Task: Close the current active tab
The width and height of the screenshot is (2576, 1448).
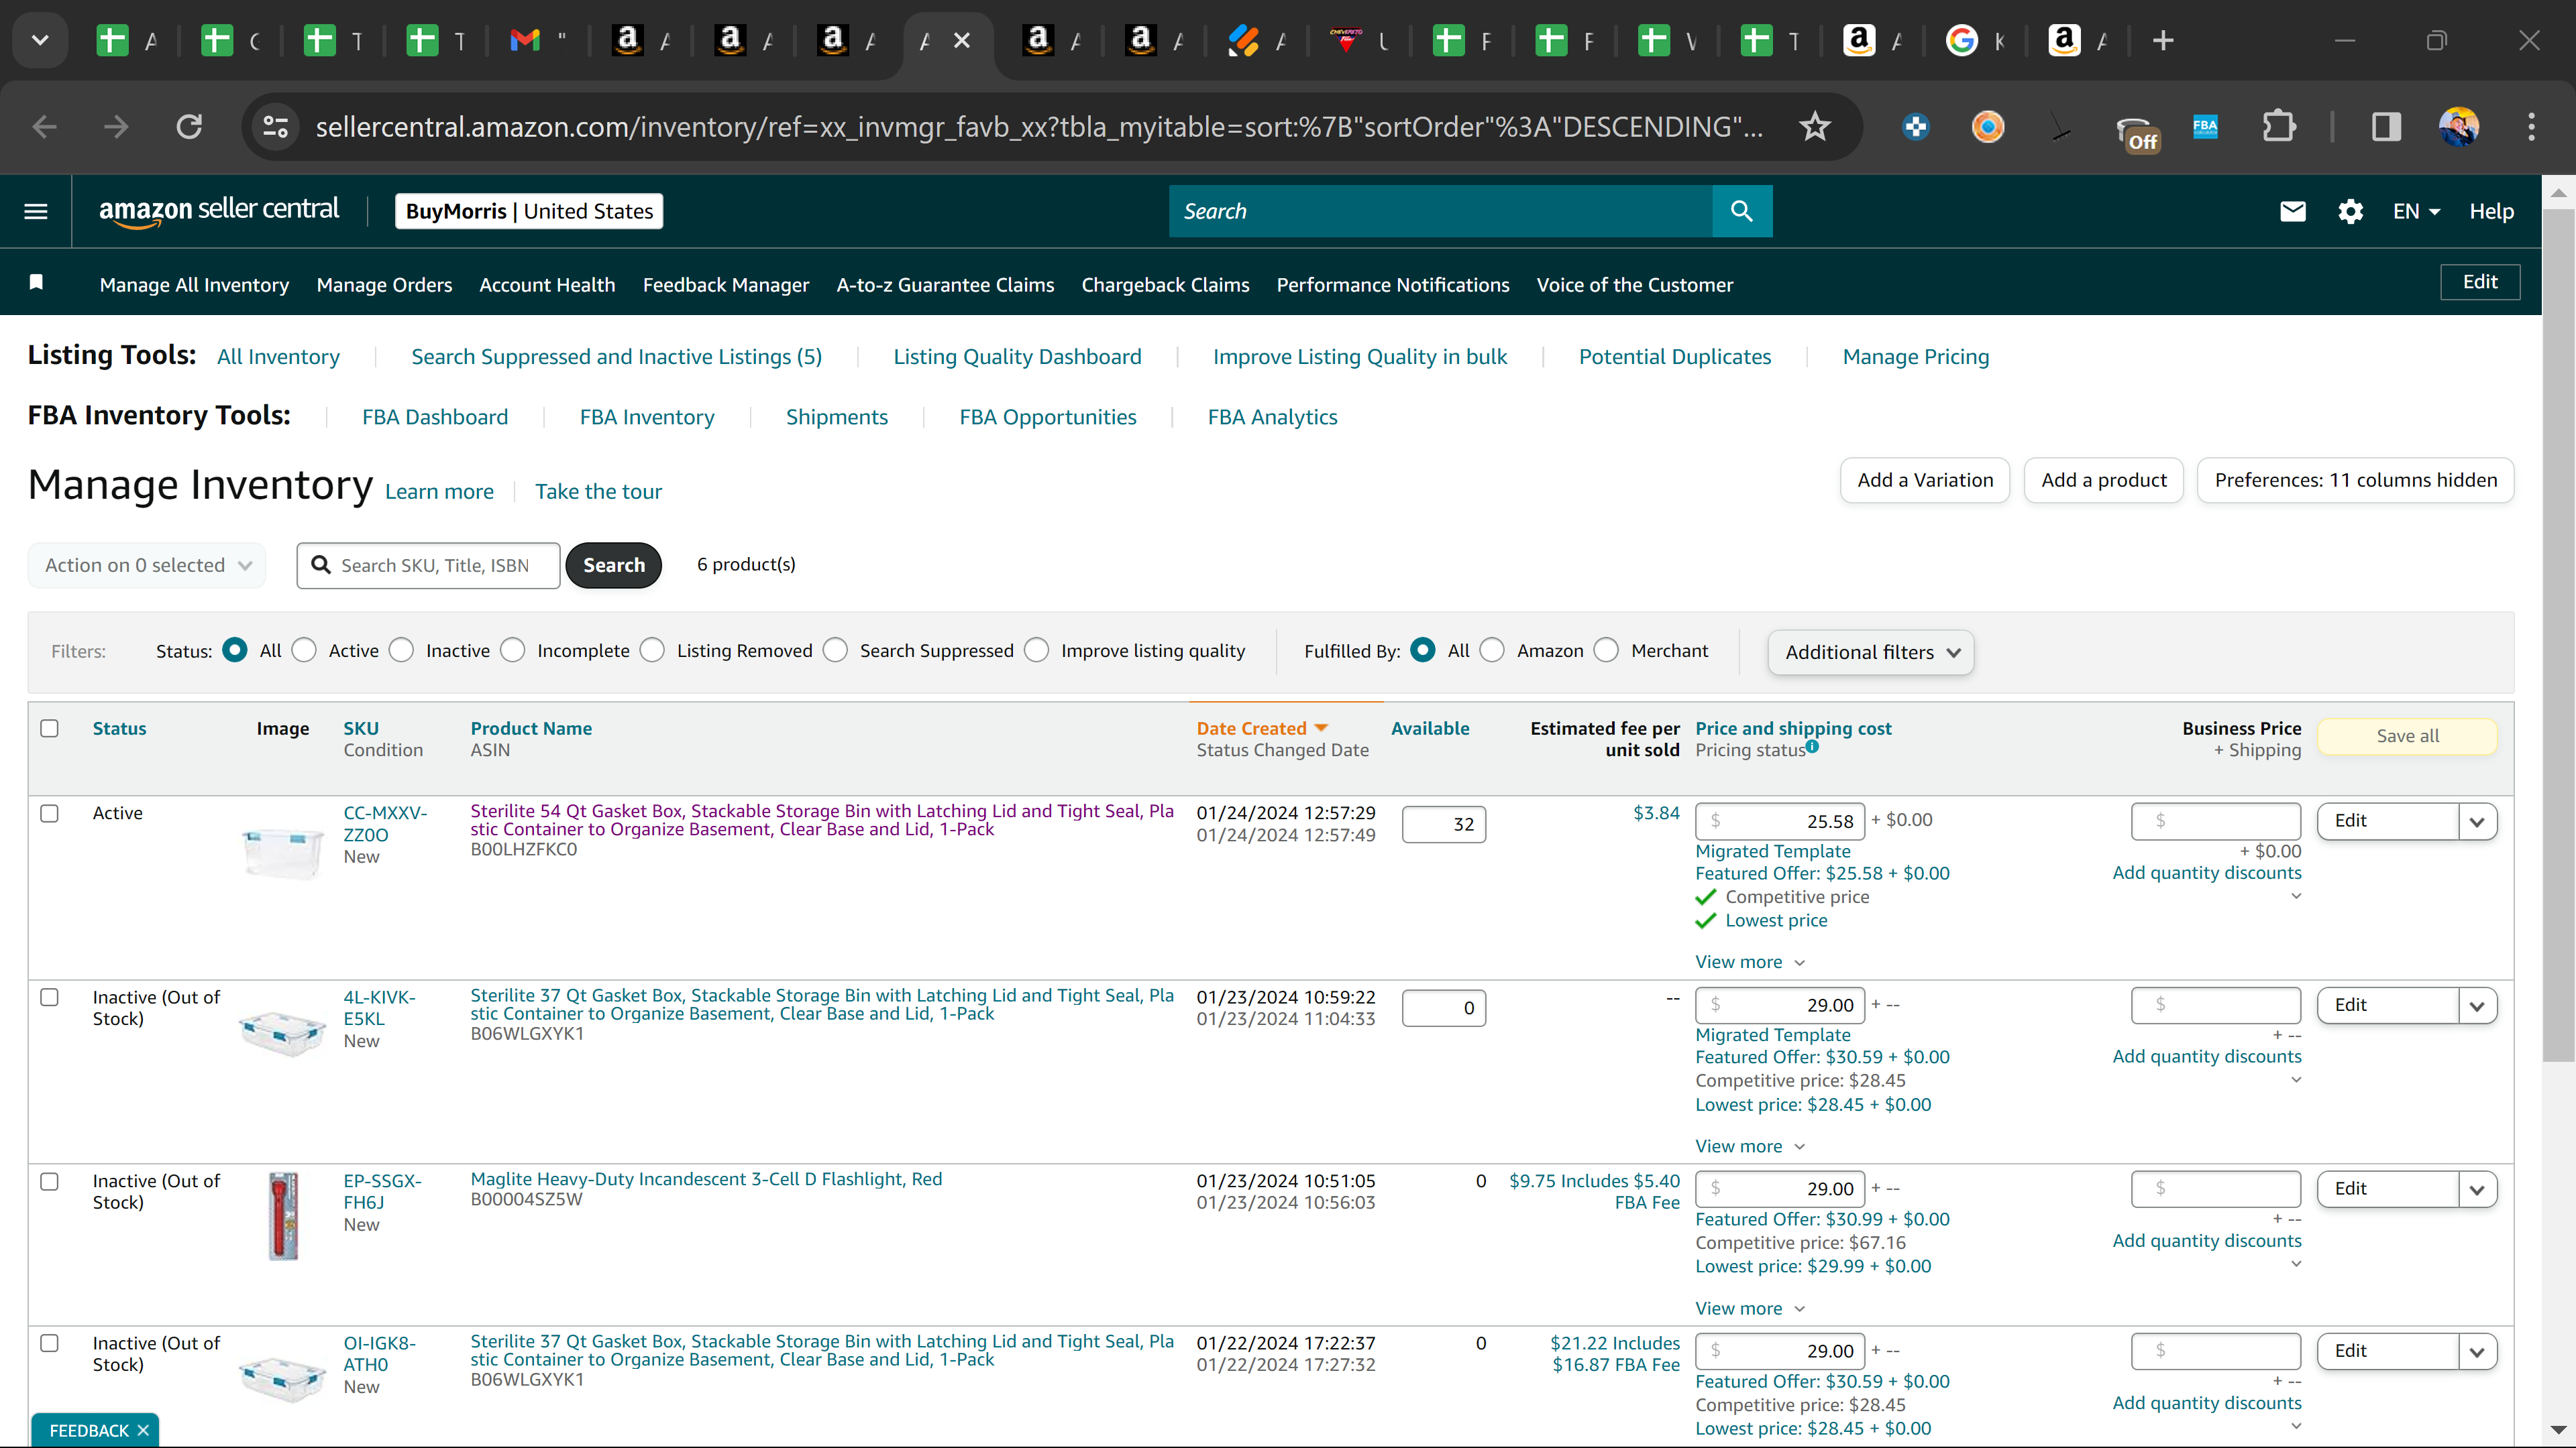Action: click(961, 40)
